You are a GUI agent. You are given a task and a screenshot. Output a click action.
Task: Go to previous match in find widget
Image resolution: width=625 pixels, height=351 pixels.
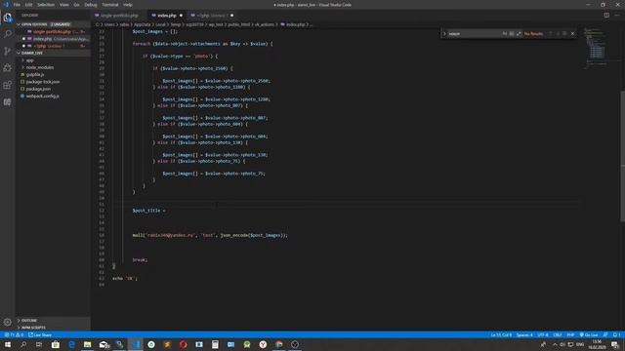551,34
